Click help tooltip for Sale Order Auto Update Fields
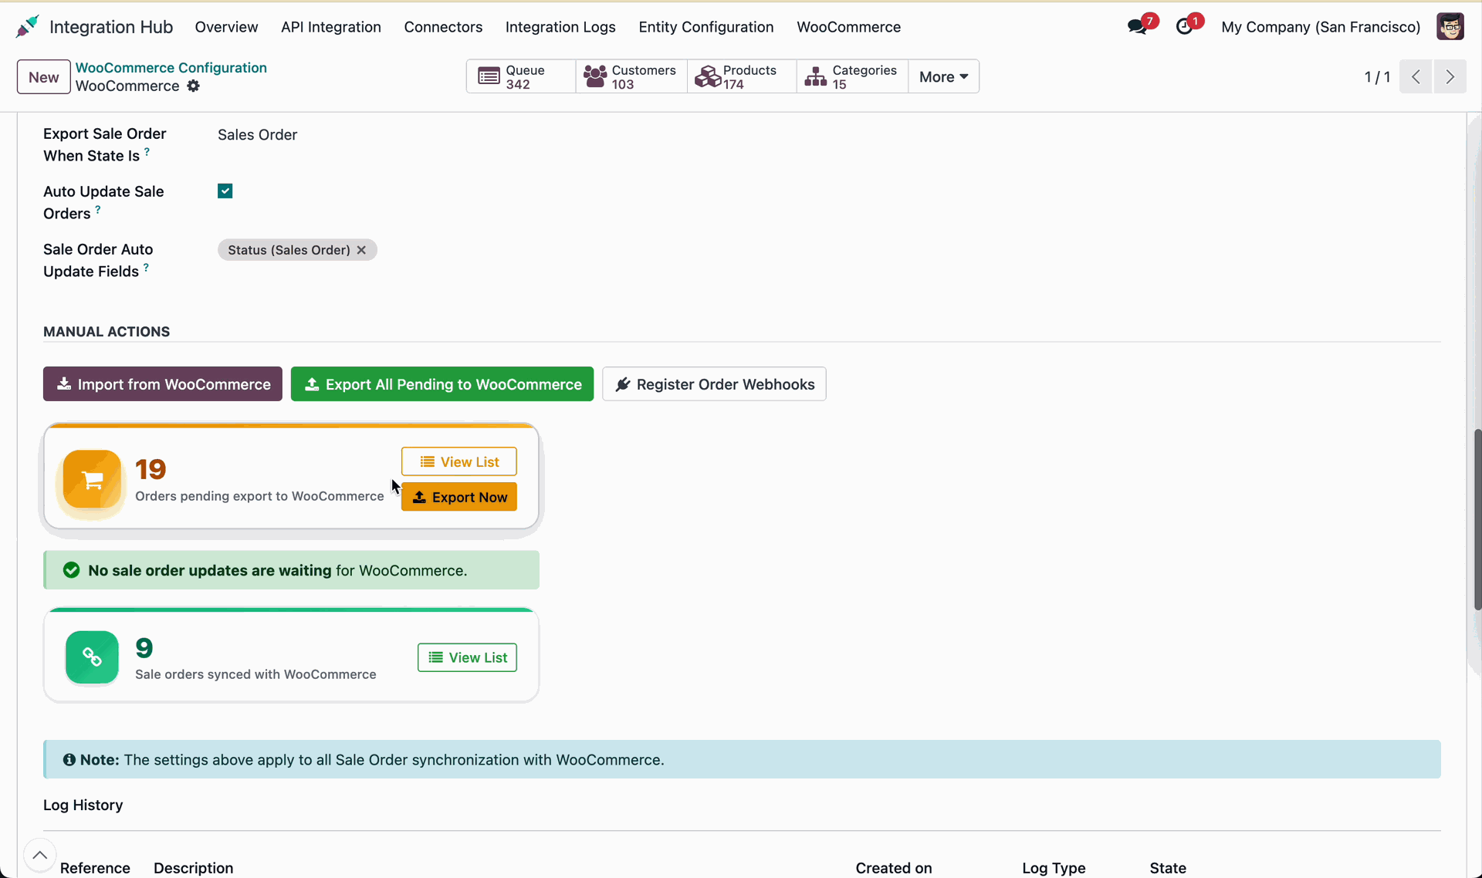The width and height of the screenshot is (1482, 878). coord(146,267)
